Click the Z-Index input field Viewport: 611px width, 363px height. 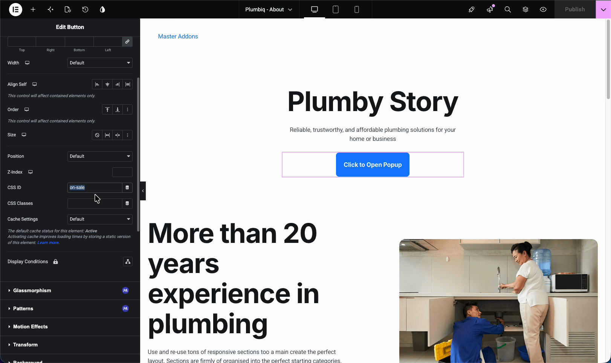pyautogui.click(x=122, y=172)
